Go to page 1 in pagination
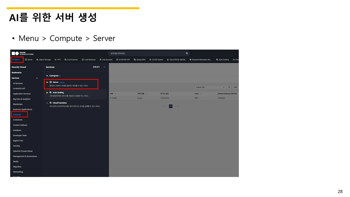 (171, 106)
